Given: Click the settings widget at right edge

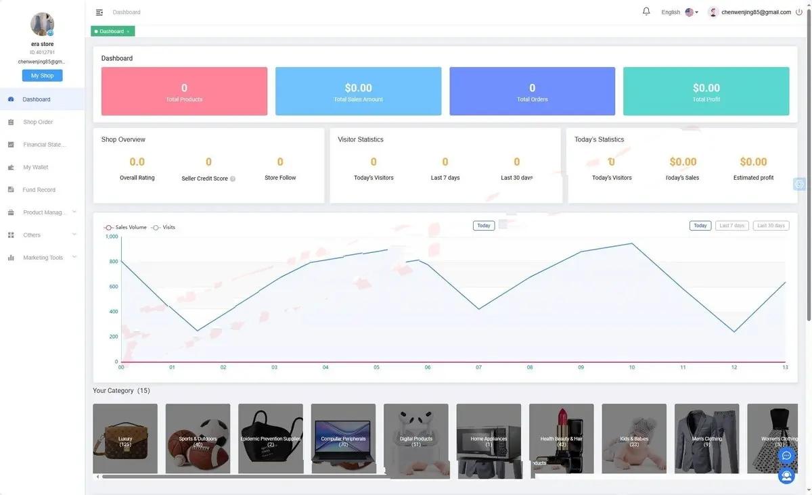Looking at the screenshot, I should pyautogui.click(x=799, y=184).
